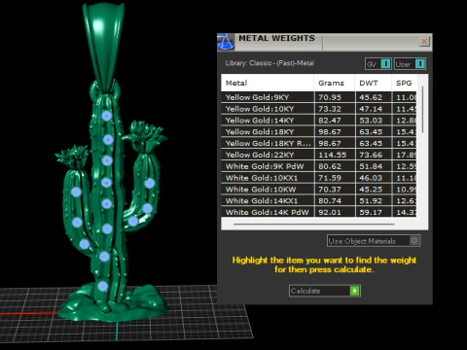Sort by the SPG column header

[x=404, y=83]
